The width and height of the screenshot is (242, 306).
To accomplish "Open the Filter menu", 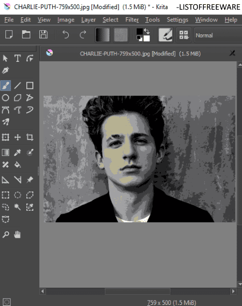I will pos(132,20).
